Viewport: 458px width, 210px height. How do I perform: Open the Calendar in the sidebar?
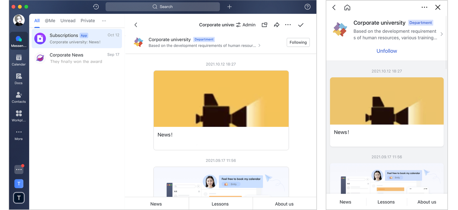[x=19, y=60]
